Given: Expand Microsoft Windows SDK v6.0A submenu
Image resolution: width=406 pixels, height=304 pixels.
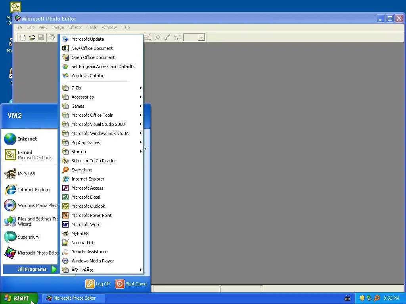Looking at the screenshot, I should click(102, 133).
